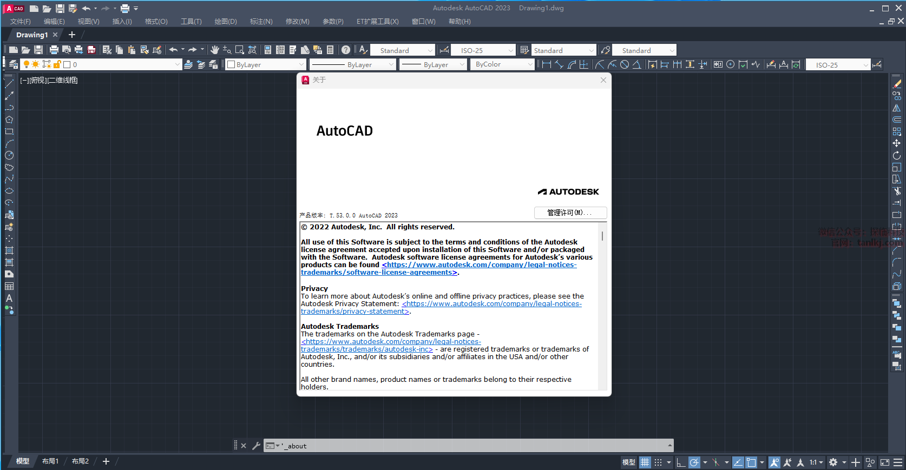Click the 管理许可(M)... button

(x=570, y=213)
